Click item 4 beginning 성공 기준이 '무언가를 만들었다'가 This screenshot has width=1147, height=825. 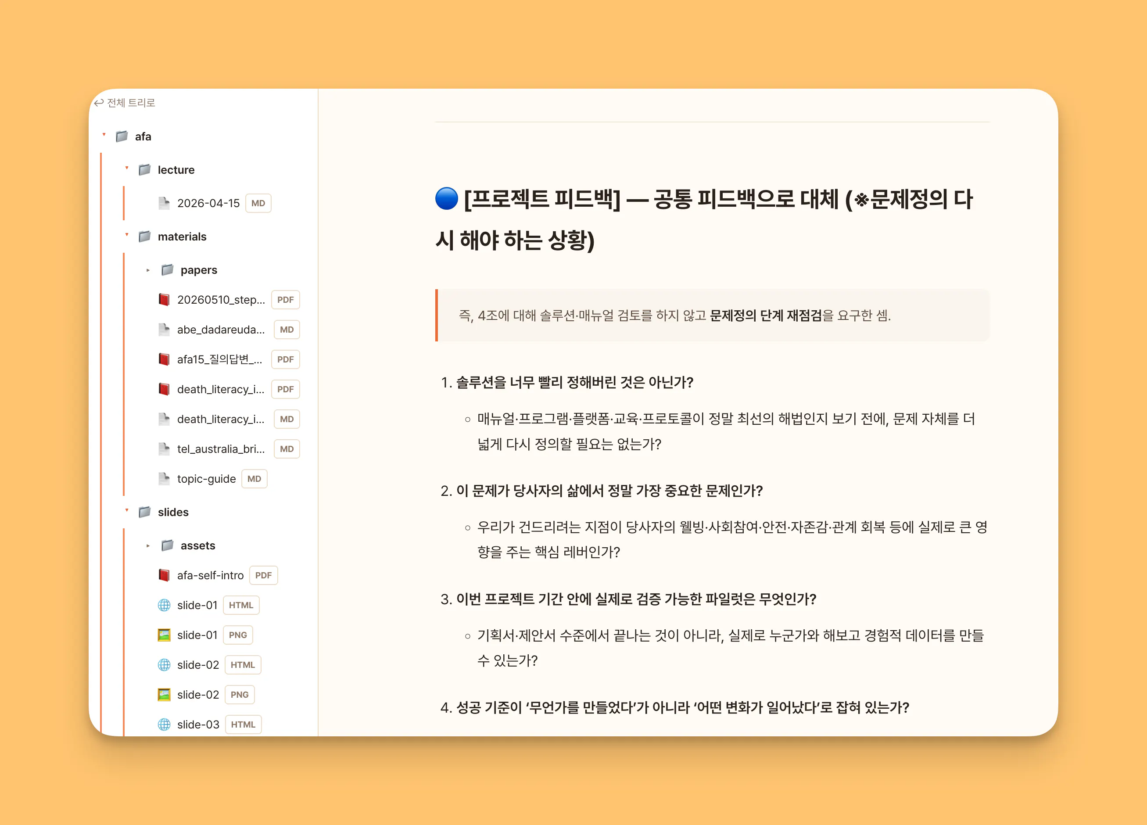[x=683, y=708]
